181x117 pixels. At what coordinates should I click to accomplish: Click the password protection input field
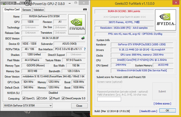109,99
